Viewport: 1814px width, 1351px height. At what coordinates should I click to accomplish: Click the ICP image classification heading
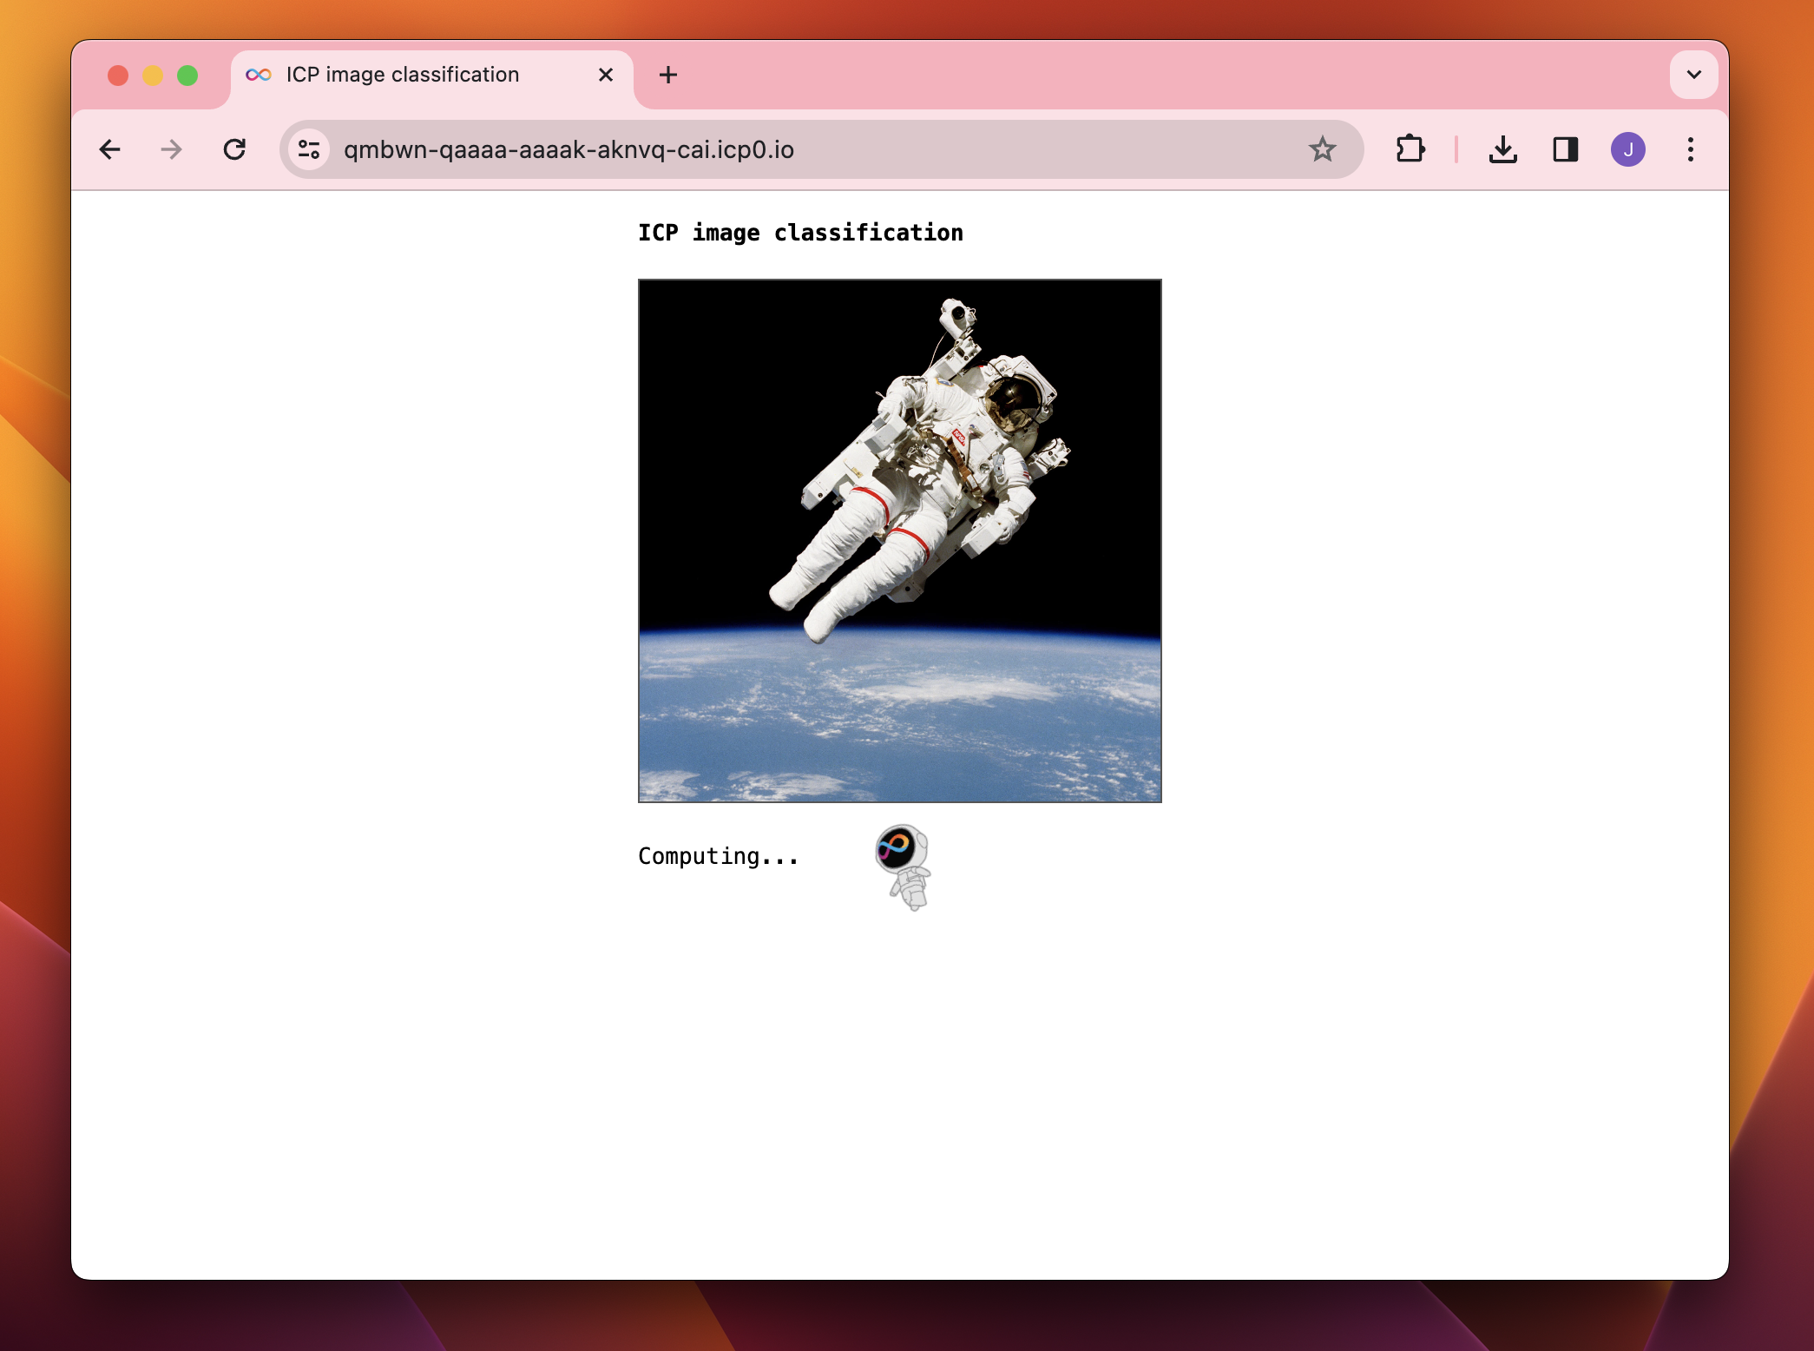tap(800, 233)
